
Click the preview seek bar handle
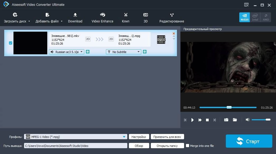tap(229, 107)
